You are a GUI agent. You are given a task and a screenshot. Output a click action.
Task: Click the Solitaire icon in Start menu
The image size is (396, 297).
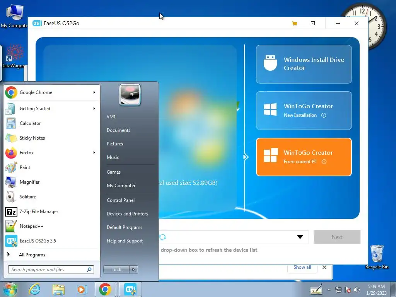point(11,197)
